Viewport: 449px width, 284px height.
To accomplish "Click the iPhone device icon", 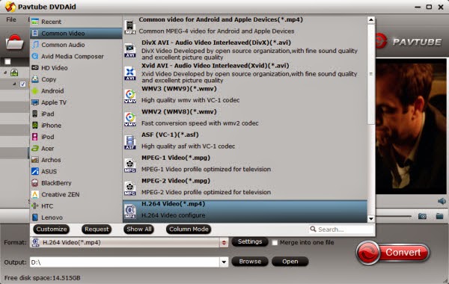I will pyautogui.click(x=35, y=126).
